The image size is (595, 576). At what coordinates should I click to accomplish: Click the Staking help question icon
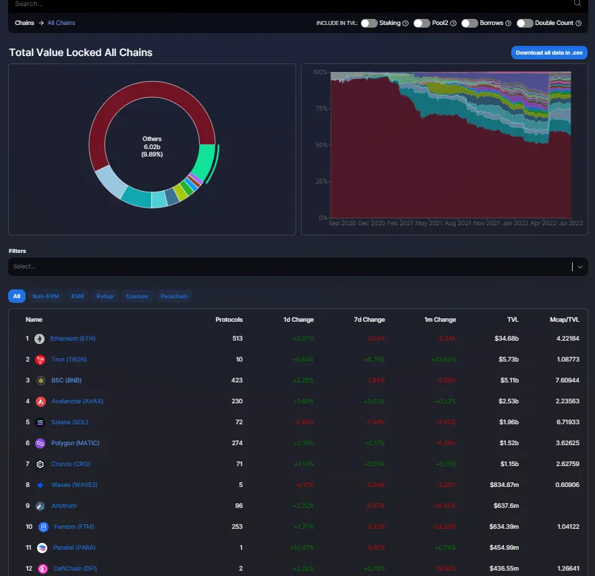click(405, 23)
